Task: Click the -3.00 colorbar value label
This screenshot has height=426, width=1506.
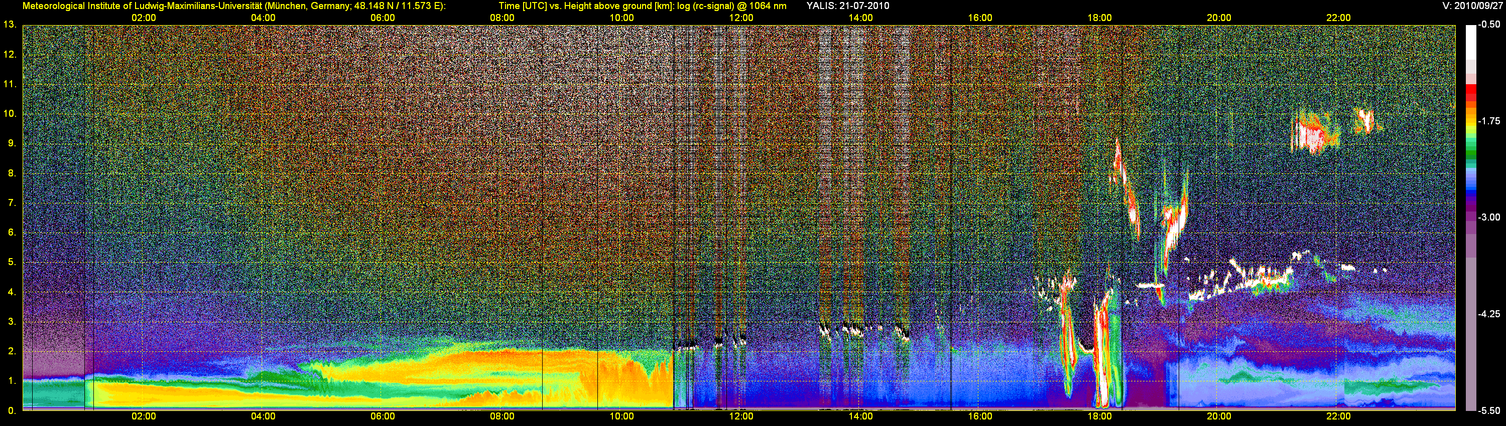Action: tap(1488, 217)
